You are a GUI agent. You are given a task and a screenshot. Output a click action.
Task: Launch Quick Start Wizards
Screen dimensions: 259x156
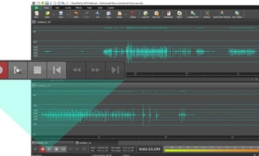pos(222,14)
